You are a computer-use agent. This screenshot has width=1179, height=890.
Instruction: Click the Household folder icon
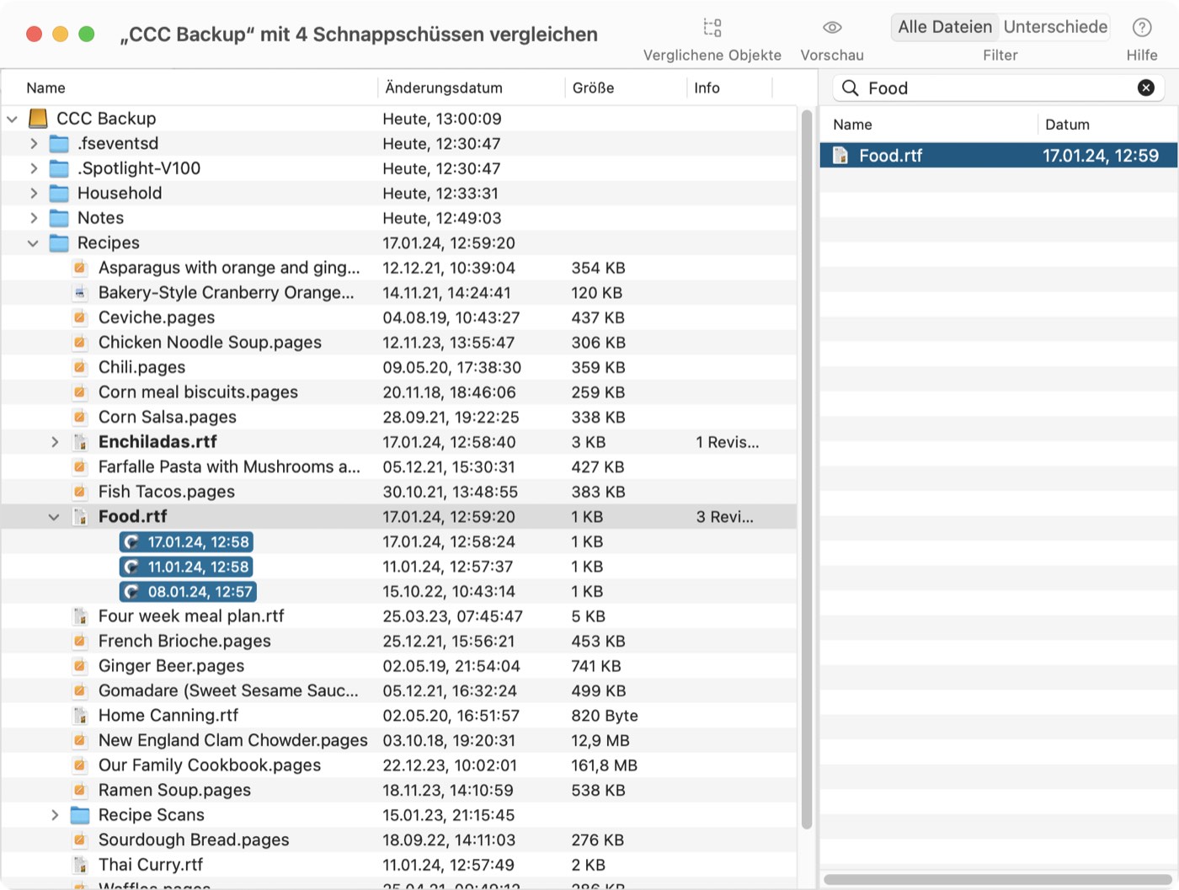tap(59, 193)
